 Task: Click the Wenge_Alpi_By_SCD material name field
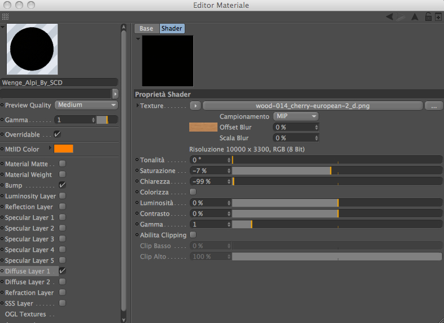click(59, 82)
